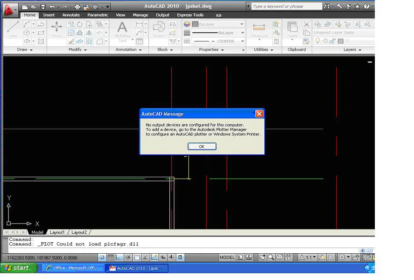Click the Table icon in Annotation panel
This screenshot has width=414, height=280.
[139, 41]
